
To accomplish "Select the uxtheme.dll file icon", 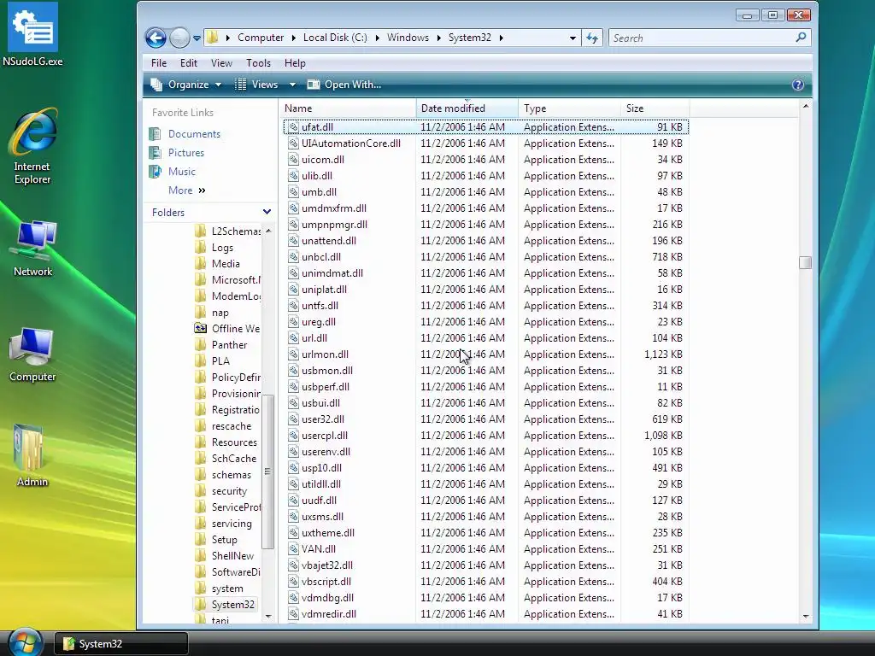I will [x=293, y=533].
